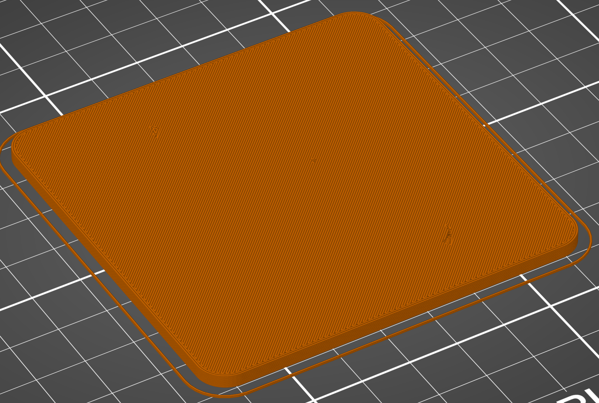Click the embossed arrow mark near the model's top-left
The width and height of the screenshot is (599, 403).
[x=154, y=131]
